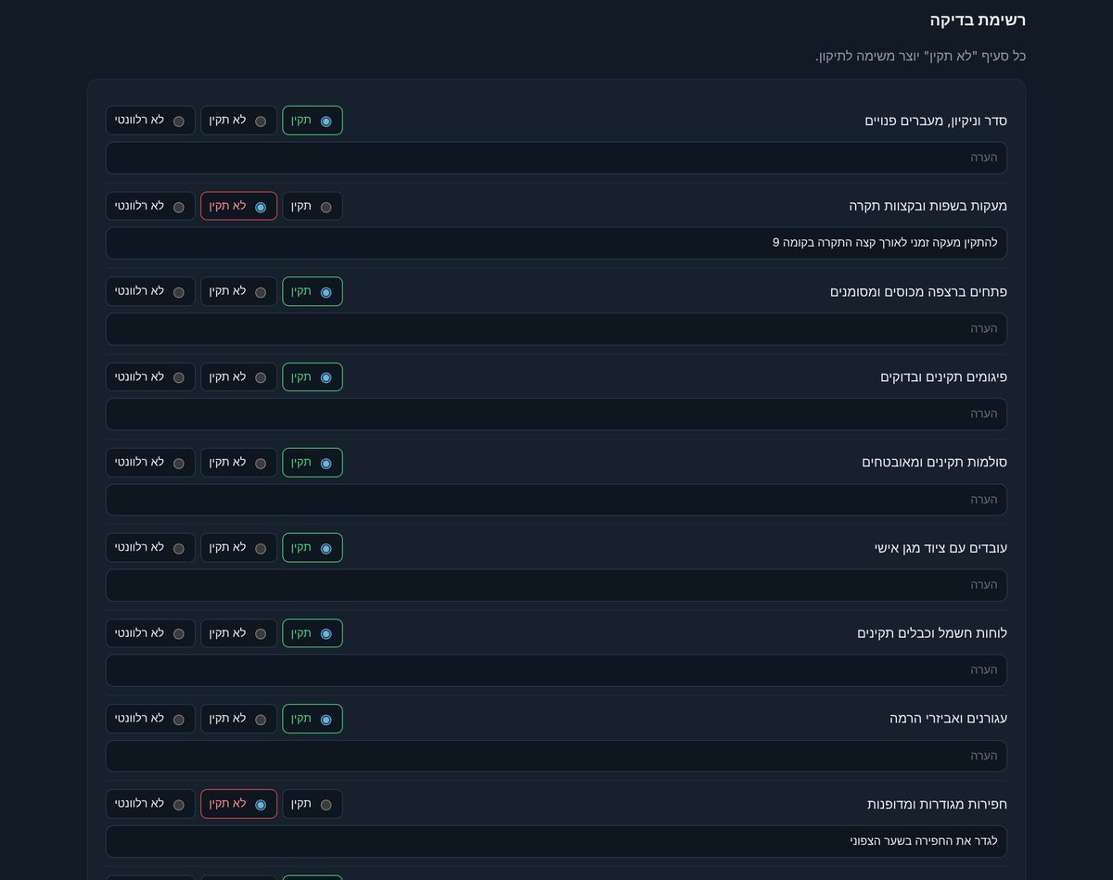This screenshot has width=1113, height=880.
Task: Set 'מעקות בשפות ובקצוות תקרה' to תקין
Action: (313, 206)
